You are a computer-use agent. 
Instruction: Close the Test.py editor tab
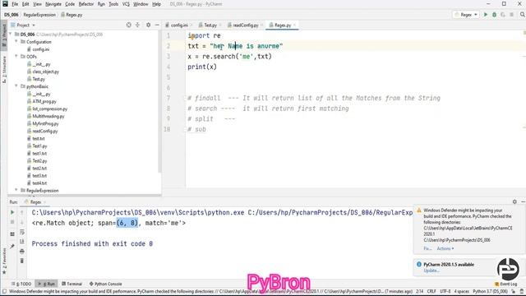220,25
